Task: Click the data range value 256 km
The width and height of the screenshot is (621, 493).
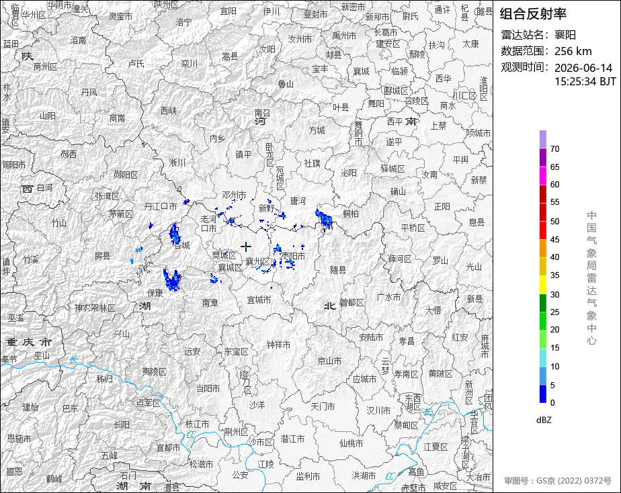Action: click(x=573, y=51)
